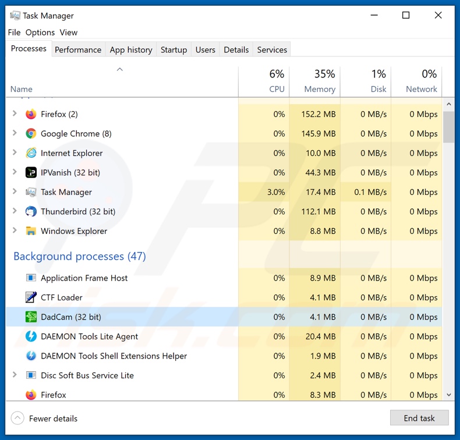Click the CTF Loader pen icon
The image size is (460, 440).
(x=31, y=297)
